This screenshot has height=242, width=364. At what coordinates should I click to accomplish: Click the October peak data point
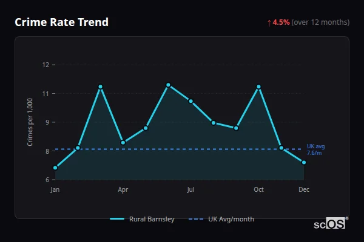(258, 87)
